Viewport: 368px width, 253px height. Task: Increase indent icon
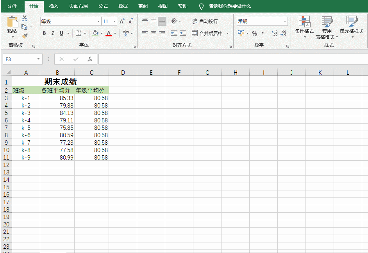pos(183,33)
